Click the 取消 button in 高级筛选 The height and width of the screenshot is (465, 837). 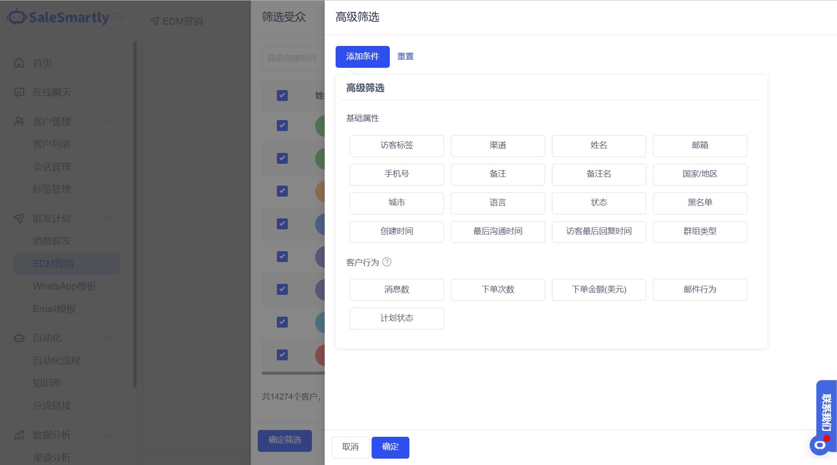pyautogui.click(x=350, y=447)
